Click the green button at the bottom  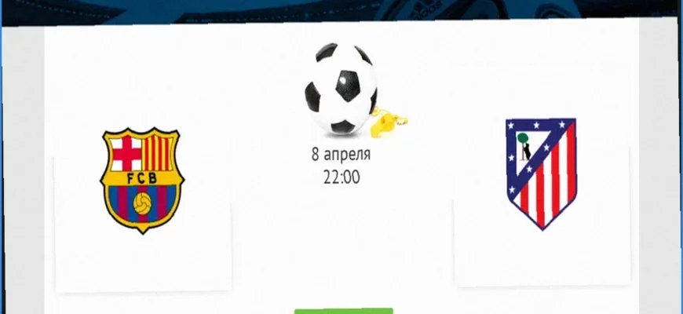[344, 311]
